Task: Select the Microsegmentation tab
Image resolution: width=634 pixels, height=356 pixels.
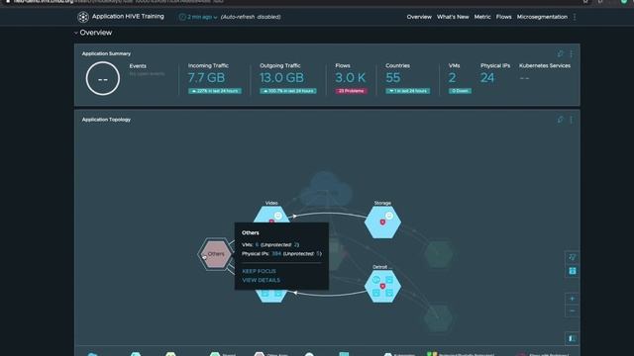Action: [x=542, y=17]
